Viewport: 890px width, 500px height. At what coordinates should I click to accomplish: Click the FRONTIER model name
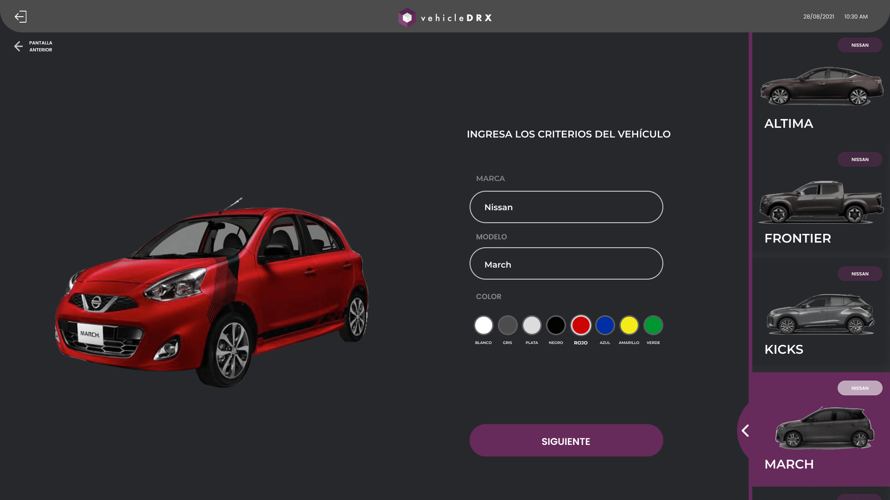(x=798, y=238)
